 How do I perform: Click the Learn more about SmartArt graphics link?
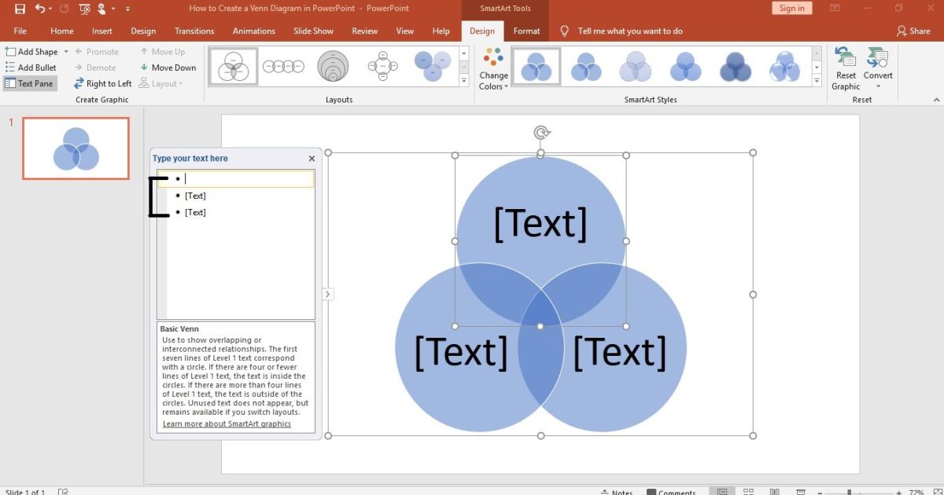(227, 423)
